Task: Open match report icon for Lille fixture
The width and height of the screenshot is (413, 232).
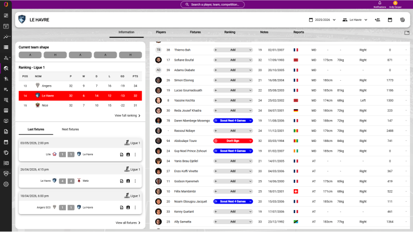Action: point(121,155)
